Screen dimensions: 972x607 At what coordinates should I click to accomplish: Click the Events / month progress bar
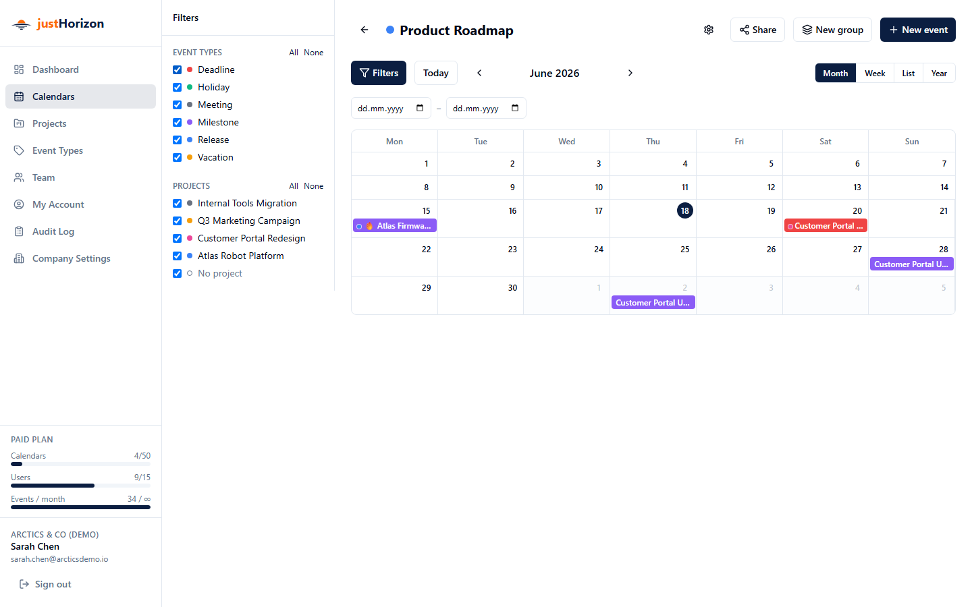(80, 507)
